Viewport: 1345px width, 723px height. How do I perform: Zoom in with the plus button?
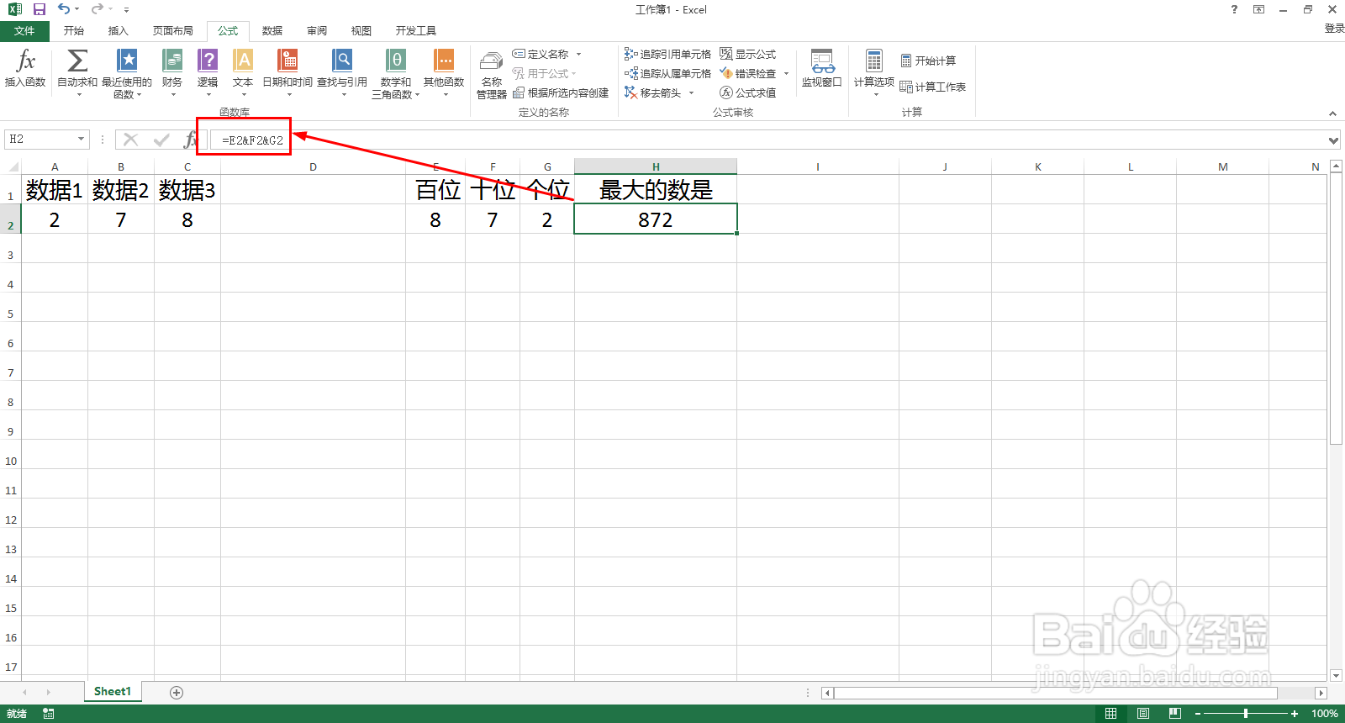click(x=1295, y=713)
